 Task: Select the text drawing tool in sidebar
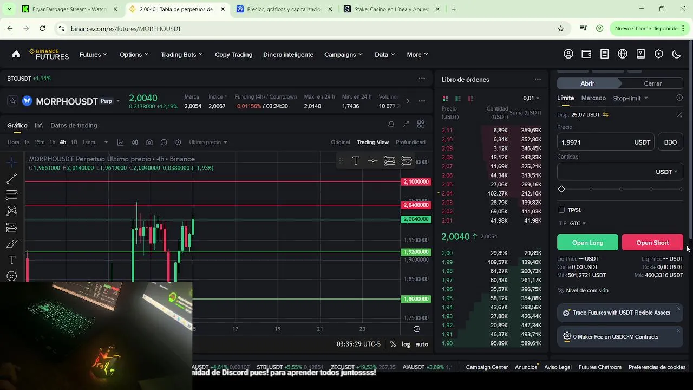12,260
